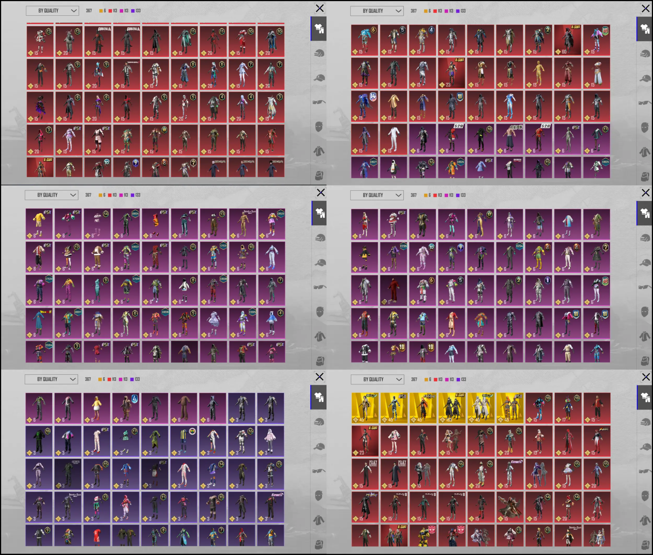653x555 pixels.
Task: Click orange mythic quality swatch in top-left header
Action: (x=101, y=11)
